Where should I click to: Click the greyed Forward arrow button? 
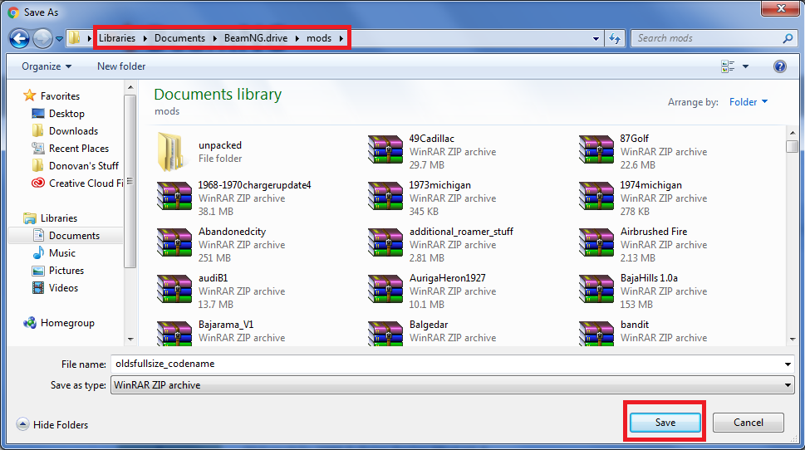click(x=42, y=38)
